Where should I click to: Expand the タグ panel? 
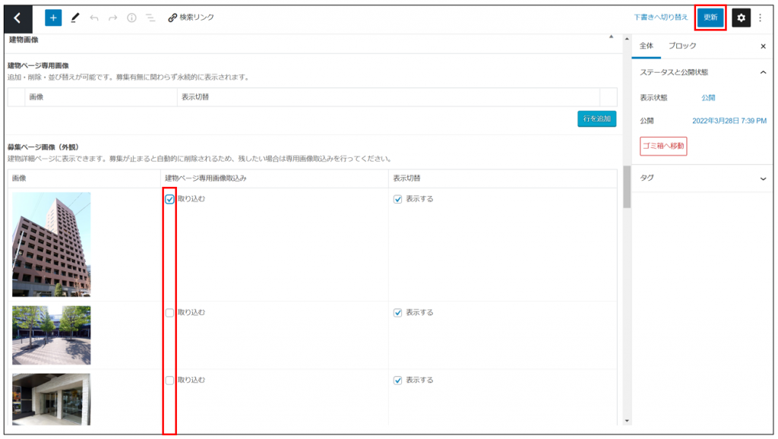[763, 178]
